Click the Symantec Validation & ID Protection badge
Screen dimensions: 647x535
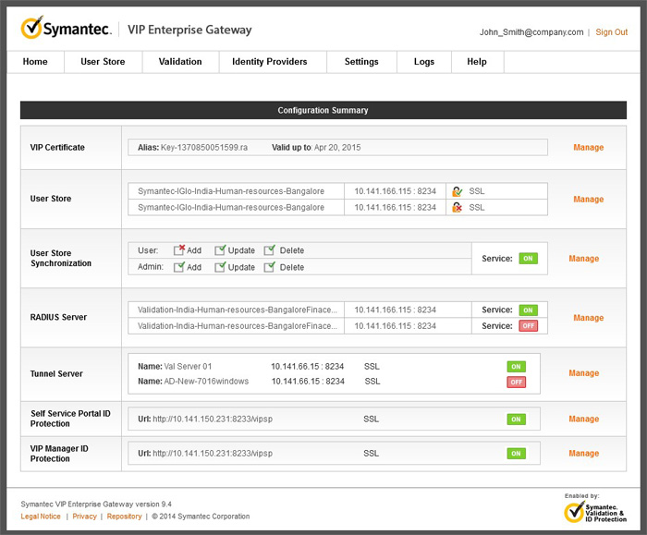tap(595, 512)
